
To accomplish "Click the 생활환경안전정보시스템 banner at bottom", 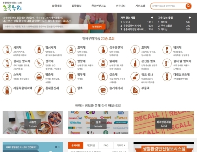I will (x=164, y=147).
